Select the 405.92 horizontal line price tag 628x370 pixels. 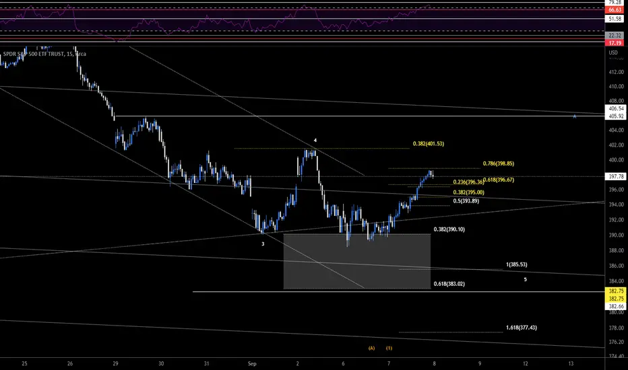[617, 116]
